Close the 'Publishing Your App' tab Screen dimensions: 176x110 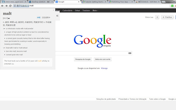coord(132,2)
